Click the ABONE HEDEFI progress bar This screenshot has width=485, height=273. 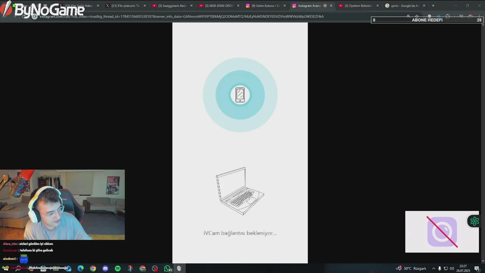[x=427, y=20]
